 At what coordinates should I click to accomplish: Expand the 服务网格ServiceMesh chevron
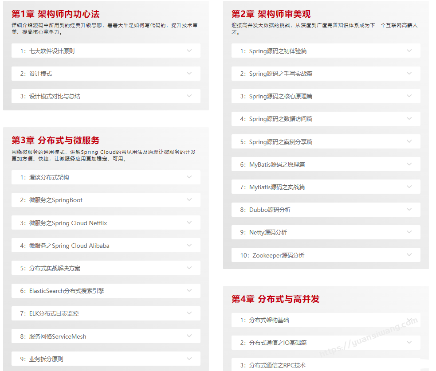(x=189, y=336)
